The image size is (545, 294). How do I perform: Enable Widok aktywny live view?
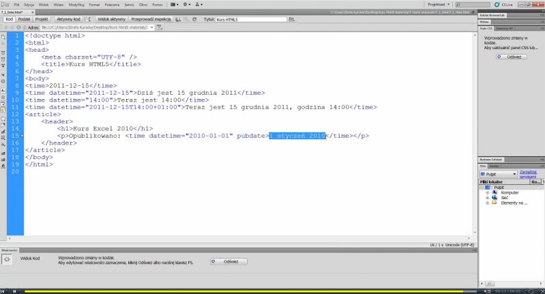(x=113, y=20)
